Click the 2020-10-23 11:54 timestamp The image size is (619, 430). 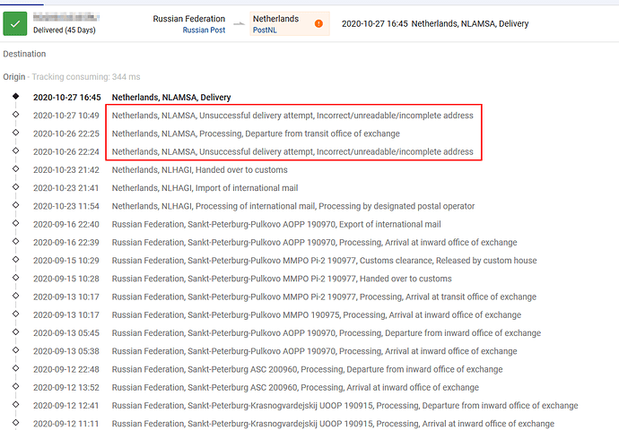pyautogui.click(x=65, y=206)
